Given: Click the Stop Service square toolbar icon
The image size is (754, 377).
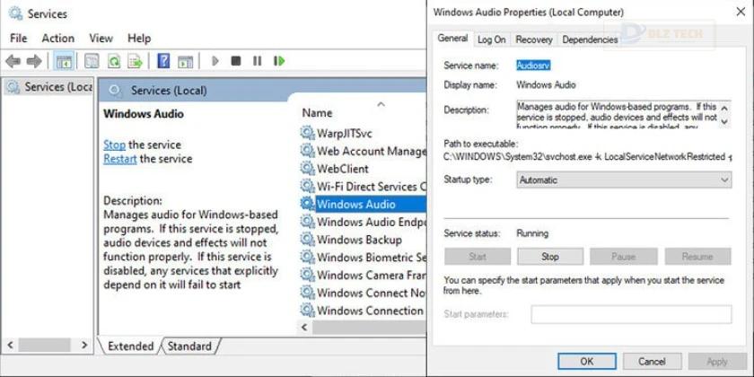Looking at the screenshot, I should pos(235,61).
